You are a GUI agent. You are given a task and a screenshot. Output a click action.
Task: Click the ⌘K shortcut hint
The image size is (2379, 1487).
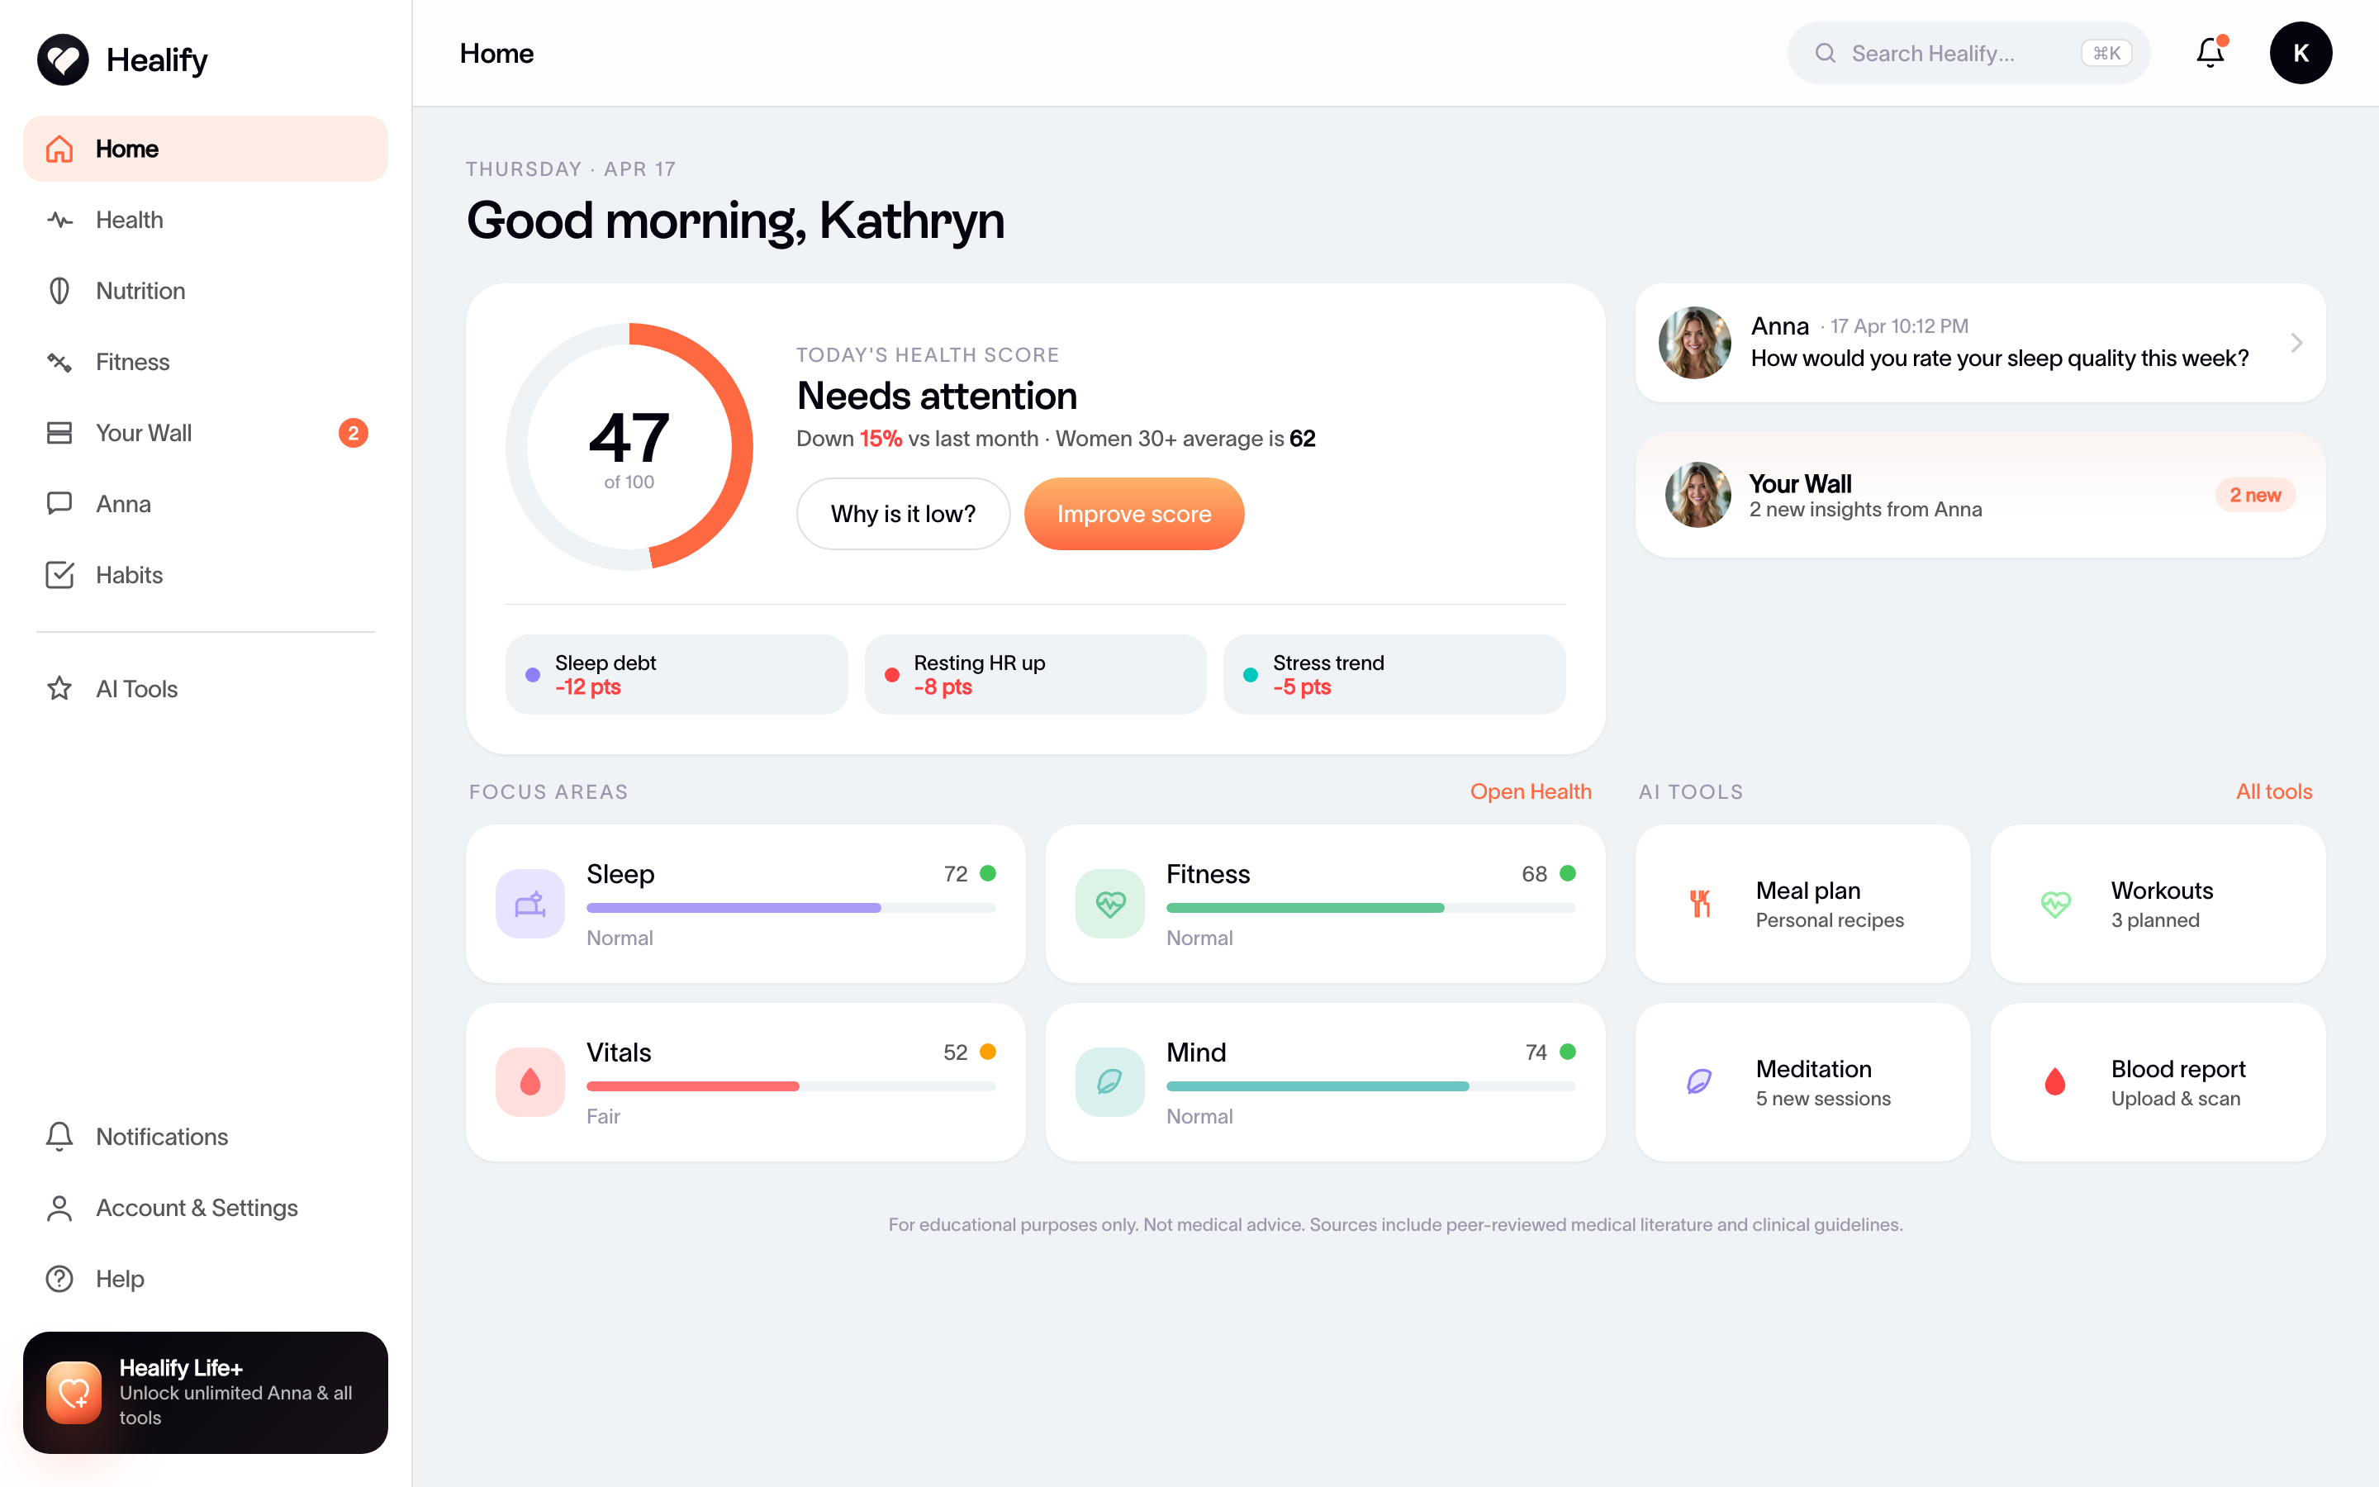[x=2106, y=53]
